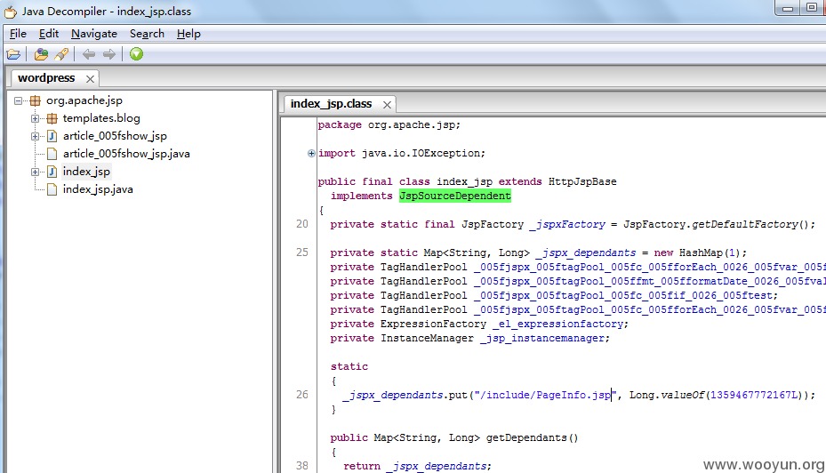The height and width of the screenshot is (473, 826).
Task: Go backward with the left arrow icon
Action: click(x=89, y=54)
